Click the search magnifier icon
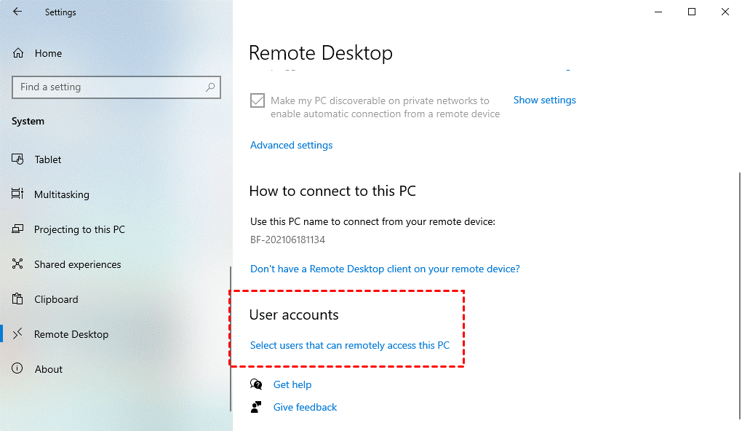 tap(210, 87)
